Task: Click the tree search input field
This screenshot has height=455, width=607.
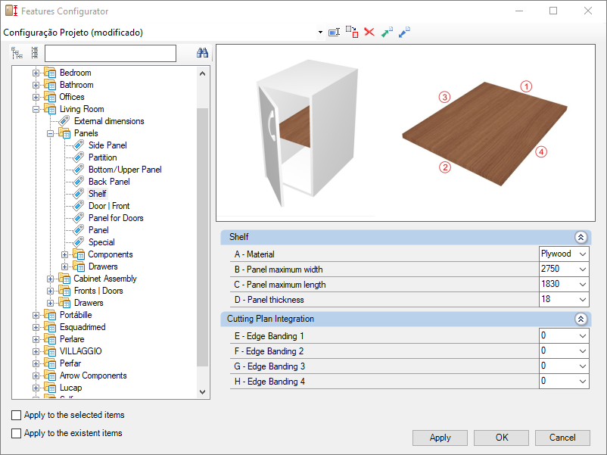Action: tap(111, 54)
